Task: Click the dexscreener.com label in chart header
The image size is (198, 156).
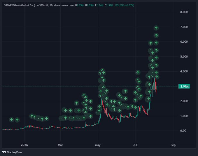Action: pos(64,5)
